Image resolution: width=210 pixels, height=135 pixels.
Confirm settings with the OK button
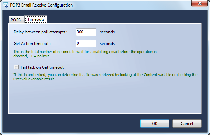[155, 124]
